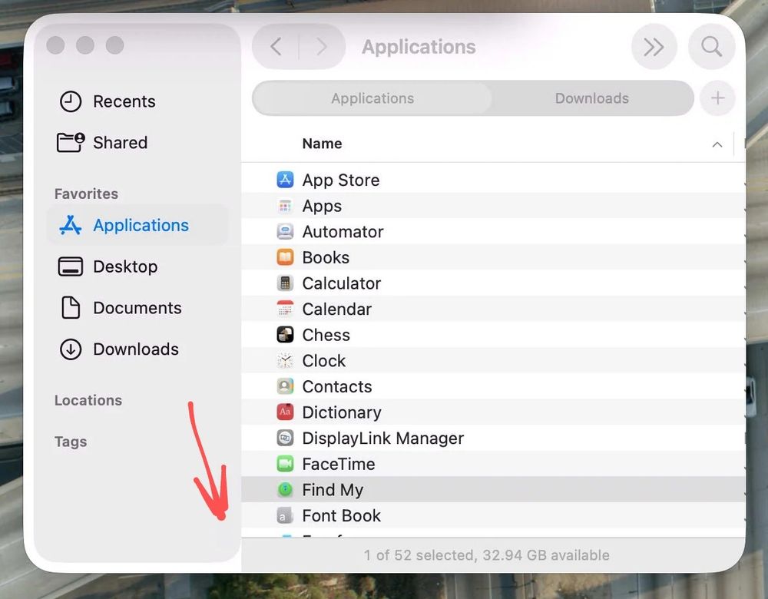Click the Downloads arrow icon in sidebar
This screenshot has width=768, height=599.
tap(71, 349)
